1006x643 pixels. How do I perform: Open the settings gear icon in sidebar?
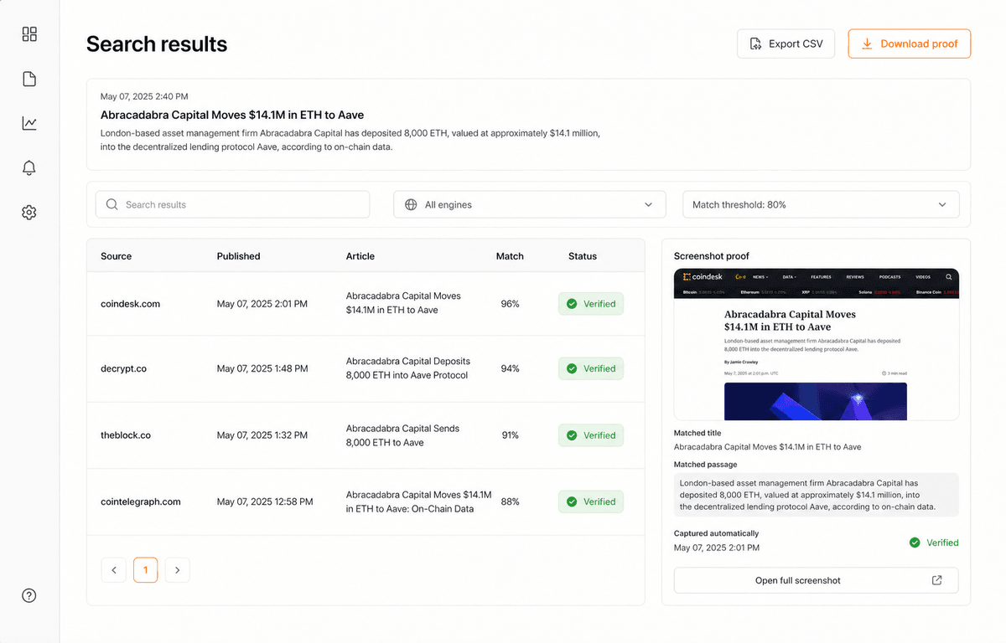click(29, 213)
